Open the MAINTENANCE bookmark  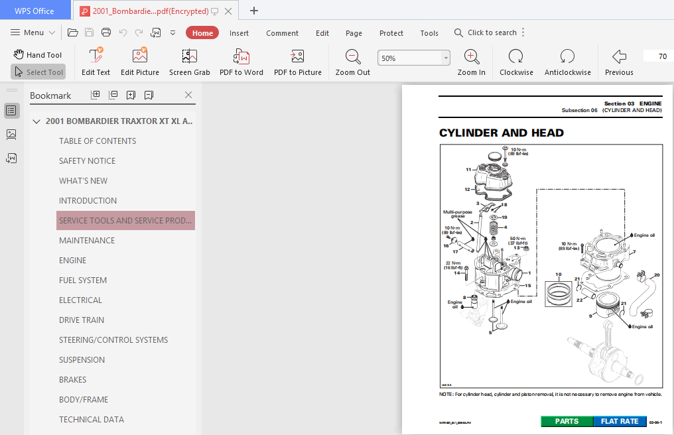[x=87, y=240]
